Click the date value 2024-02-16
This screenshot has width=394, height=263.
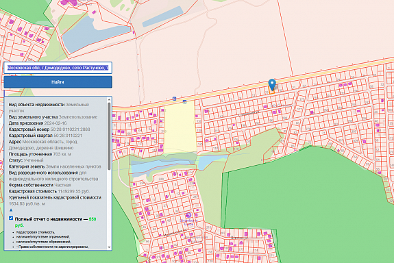[56, 123]
